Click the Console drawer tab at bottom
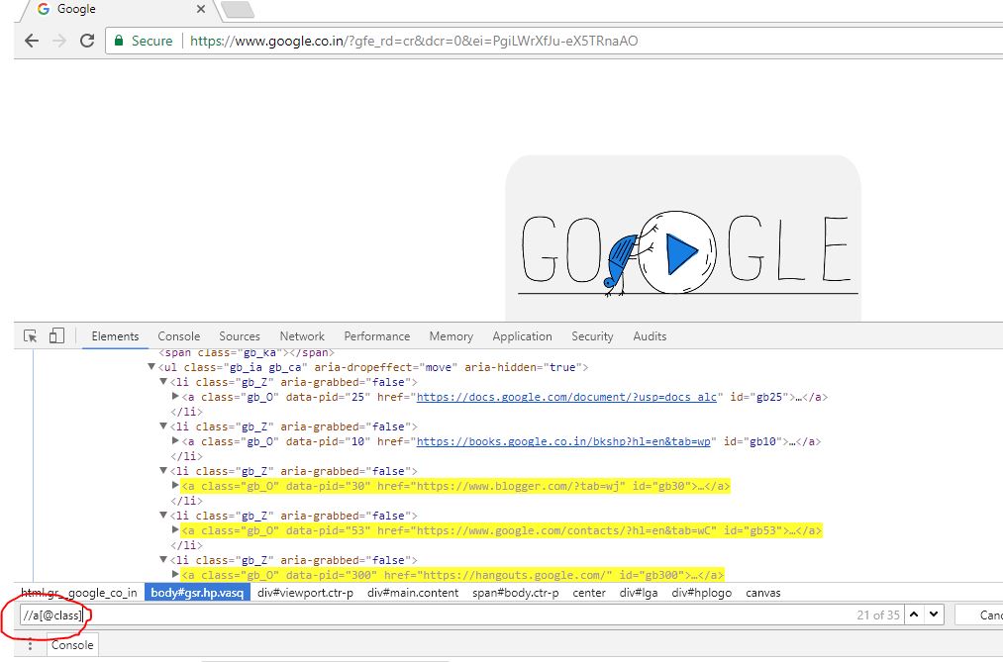 click(x=72, y=645)
